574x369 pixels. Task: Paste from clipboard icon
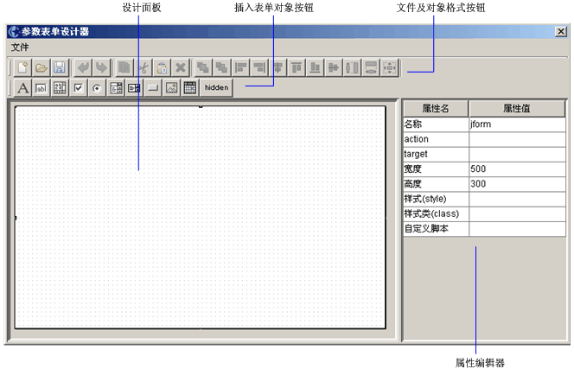click(x=162, y=67)
